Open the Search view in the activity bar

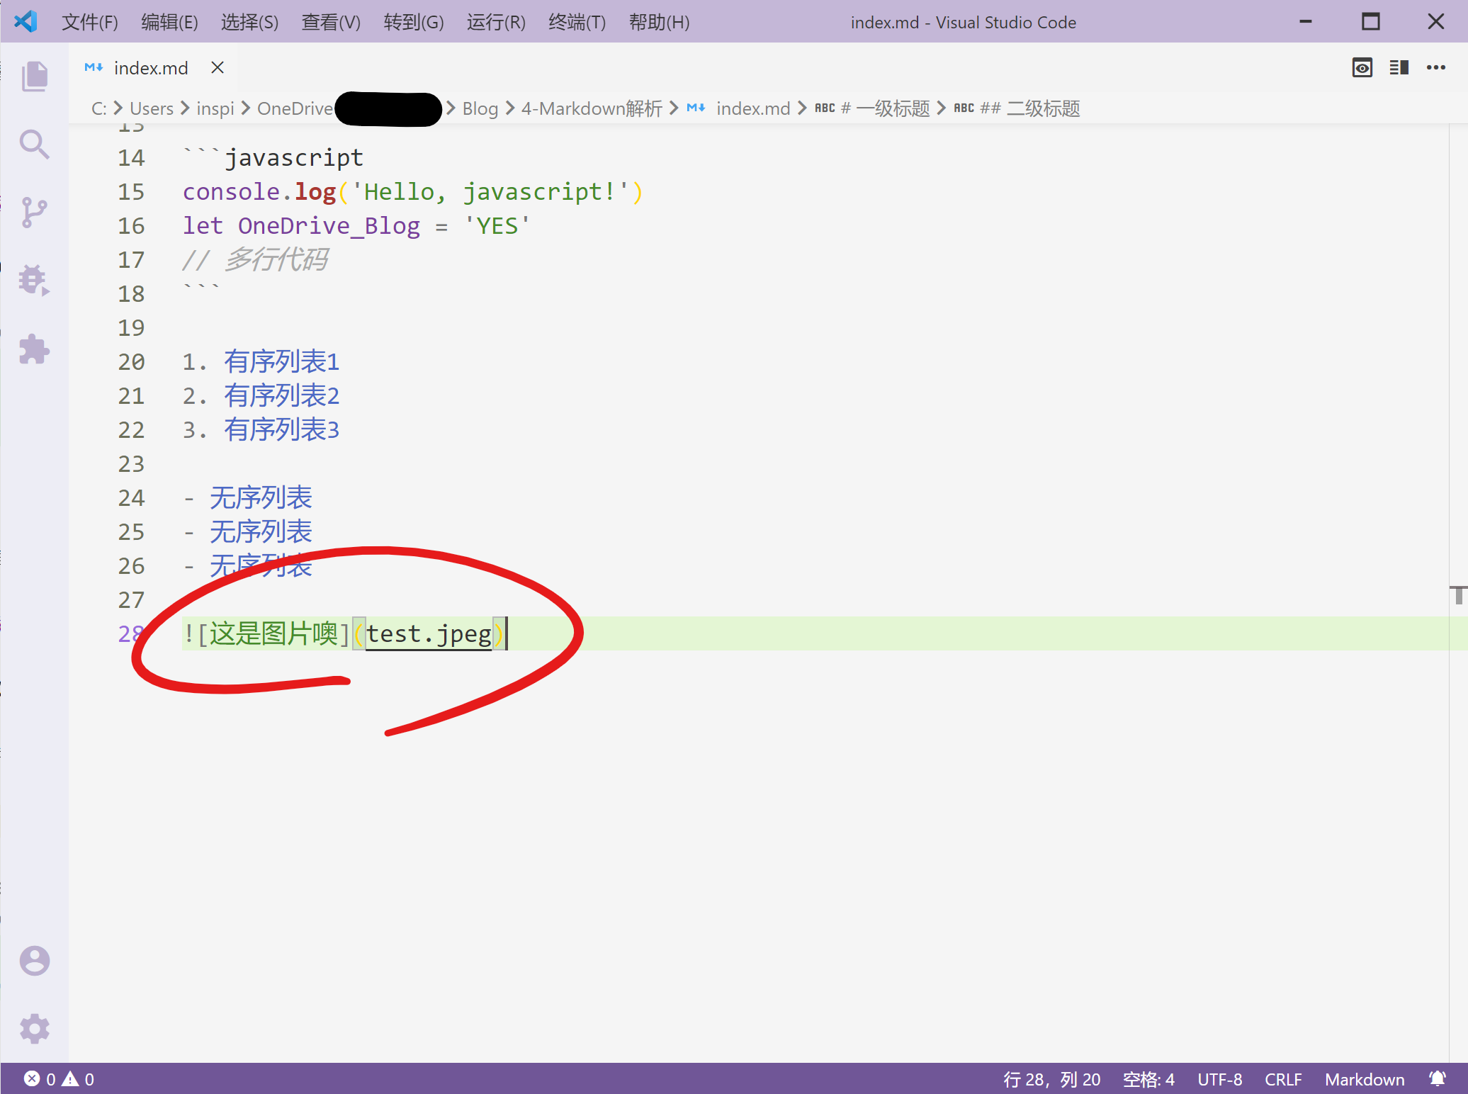(x=34, y=145)
